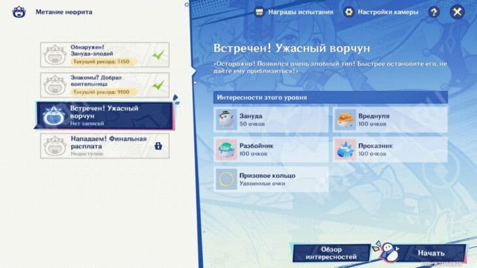The image size is (477, 268).
Task: Select locked stage Нападаем! Финальная расплата
Action: click(105, 146)
